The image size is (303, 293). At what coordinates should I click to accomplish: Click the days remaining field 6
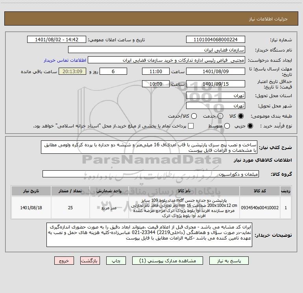(x=113, y=71)
